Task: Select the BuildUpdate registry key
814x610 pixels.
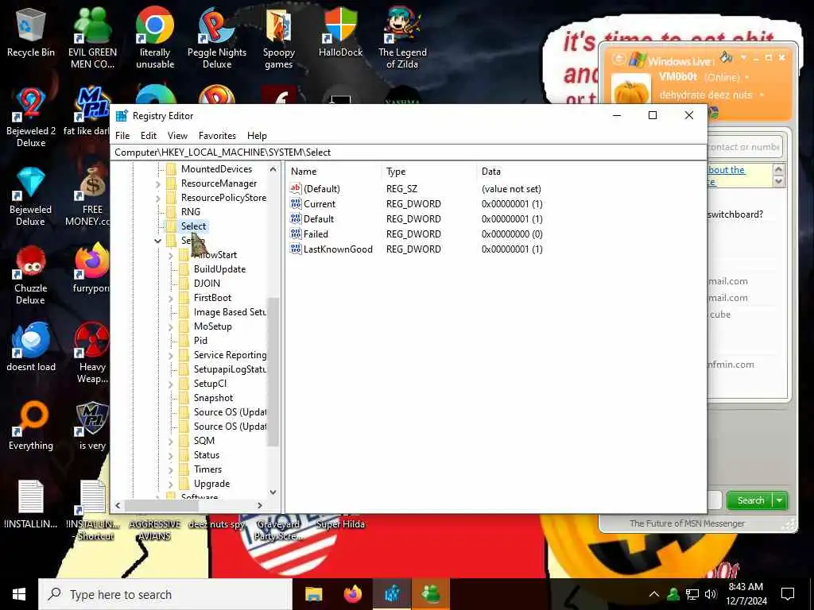Action: click(x=219, y=269)
